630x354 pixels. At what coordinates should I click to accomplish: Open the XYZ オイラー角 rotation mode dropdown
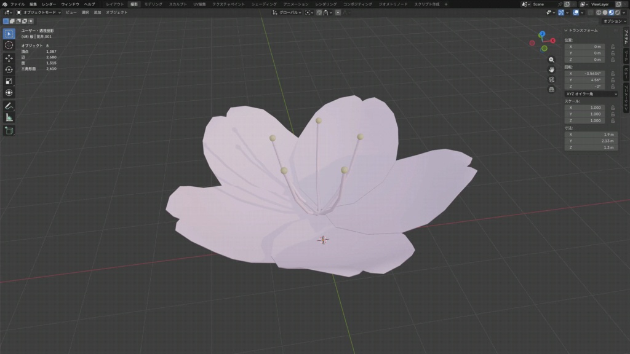(x=591, y=94)
